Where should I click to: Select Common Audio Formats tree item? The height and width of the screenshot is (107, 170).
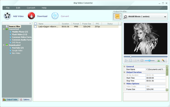point(22,40)
